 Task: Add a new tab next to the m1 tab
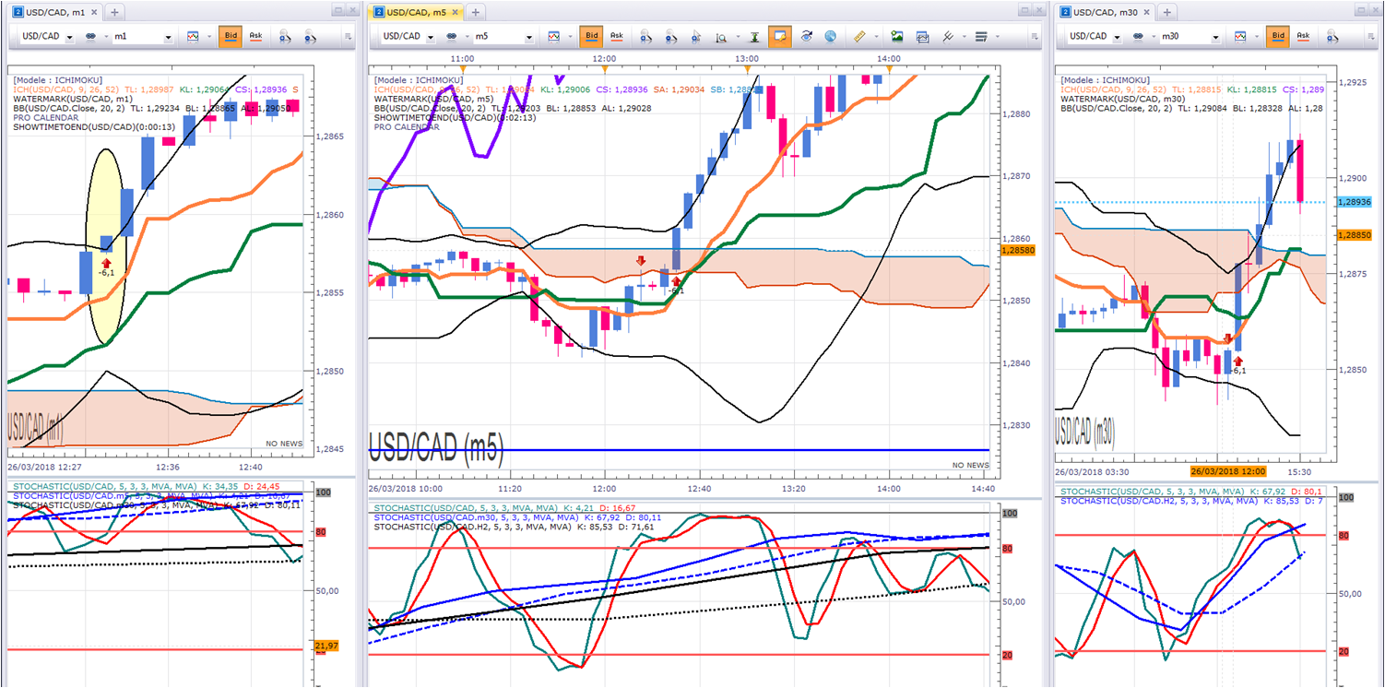114,12
